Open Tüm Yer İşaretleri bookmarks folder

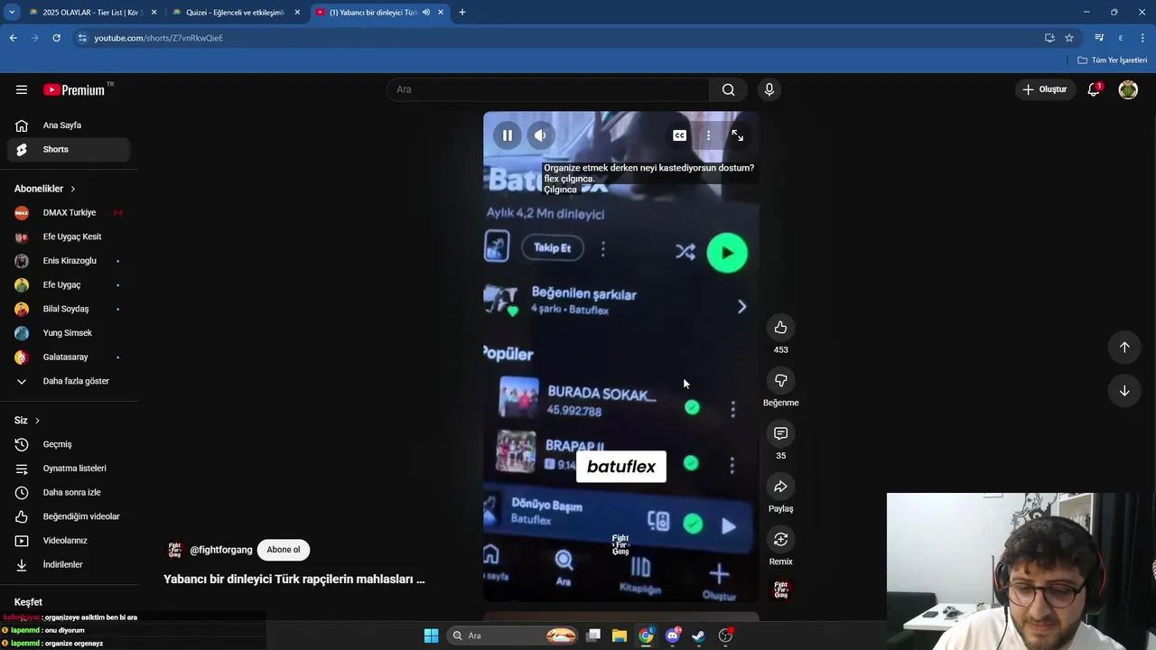pos(1113,60)
